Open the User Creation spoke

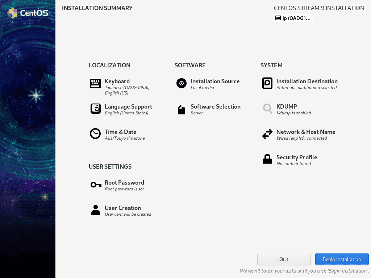121,211
